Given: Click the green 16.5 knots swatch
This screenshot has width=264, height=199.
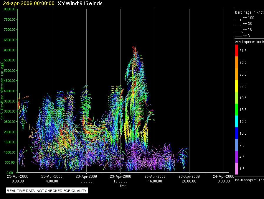Looking at the screenshot, I should 237,110.
